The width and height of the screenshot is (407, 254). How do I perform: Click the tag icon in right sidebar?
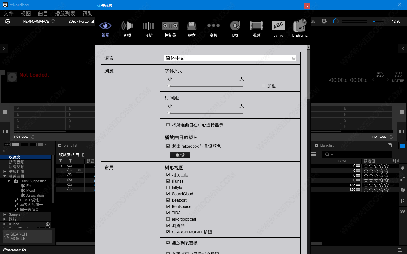point(403,168)
